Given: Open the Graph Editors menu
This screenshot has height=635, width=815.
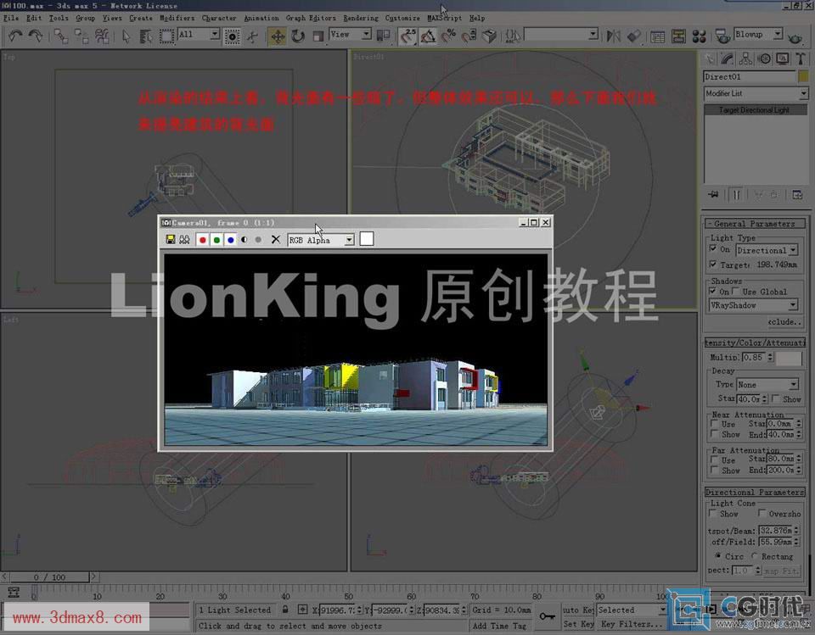Looking at the screenshot, I should (x=311, y=18).
